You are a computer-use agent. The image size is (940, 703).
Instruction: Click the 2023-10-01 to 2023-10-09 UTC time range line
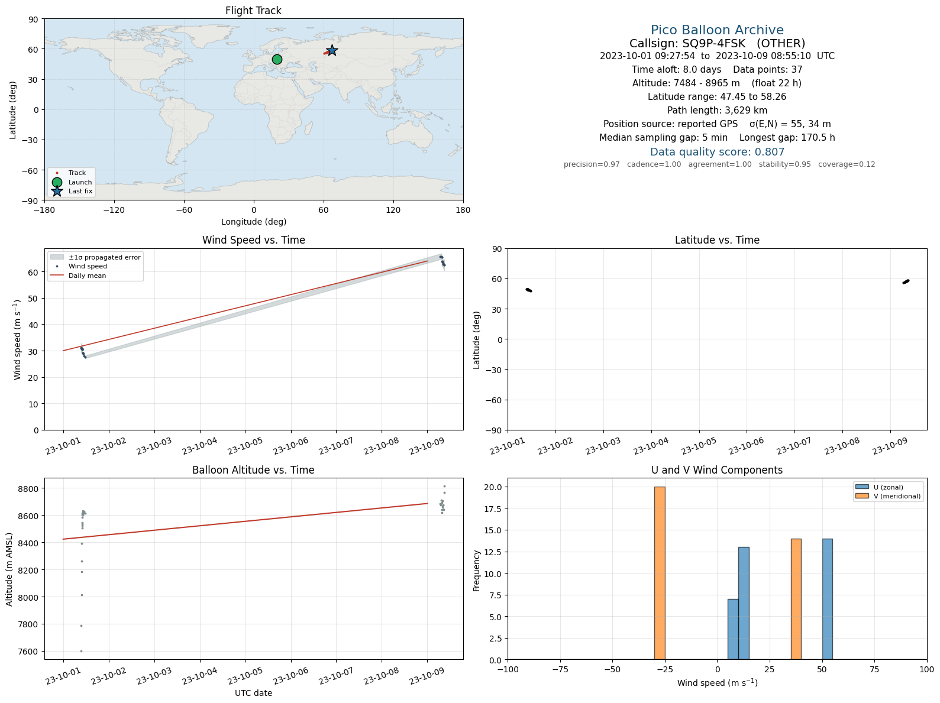coord(717,56)
